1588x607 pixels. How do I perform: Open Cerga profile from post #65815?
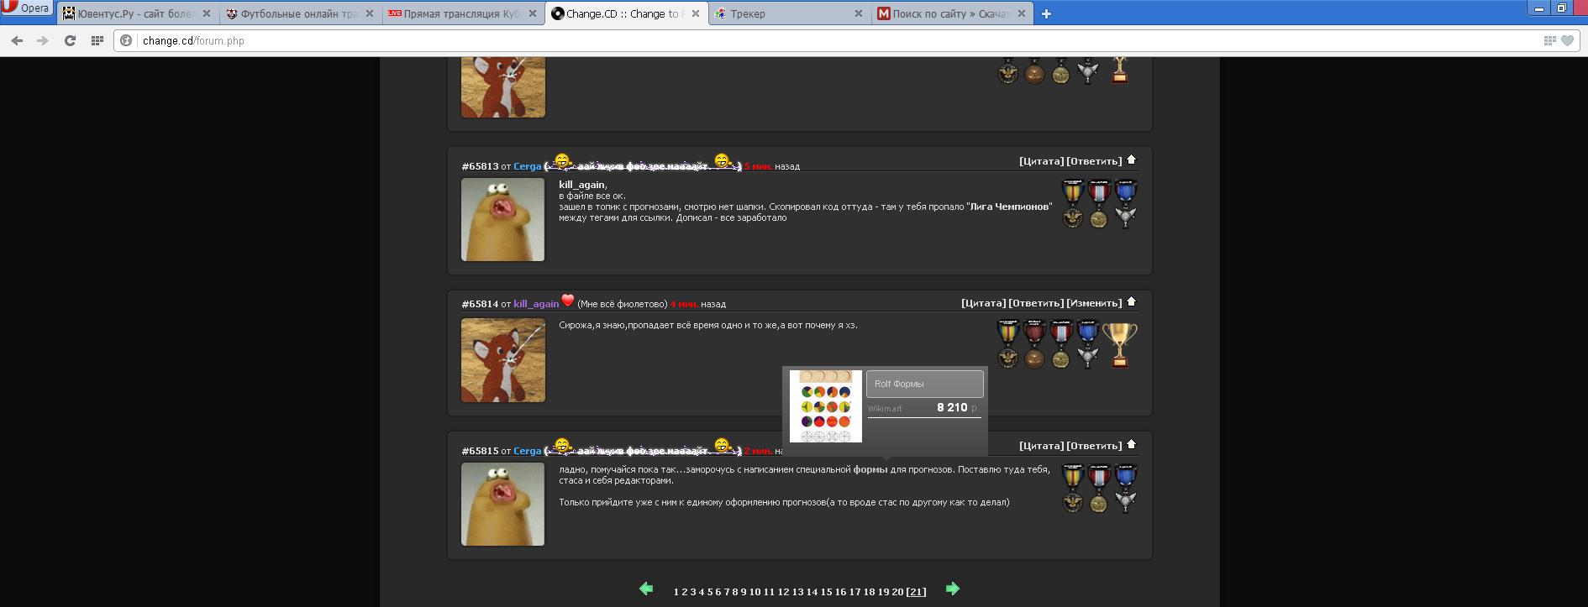pos(528,451)
